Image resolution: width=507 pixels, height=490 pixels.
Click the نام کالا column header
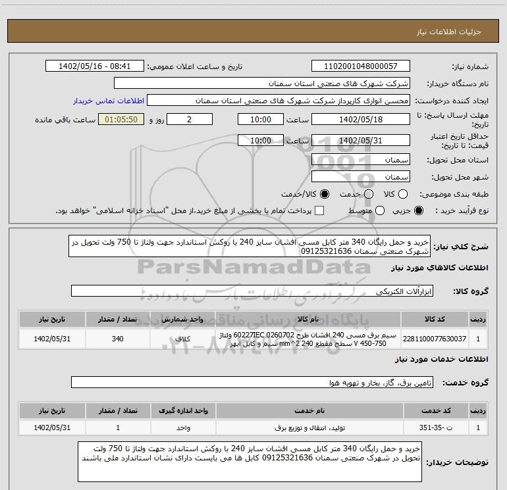pos(308,319)
